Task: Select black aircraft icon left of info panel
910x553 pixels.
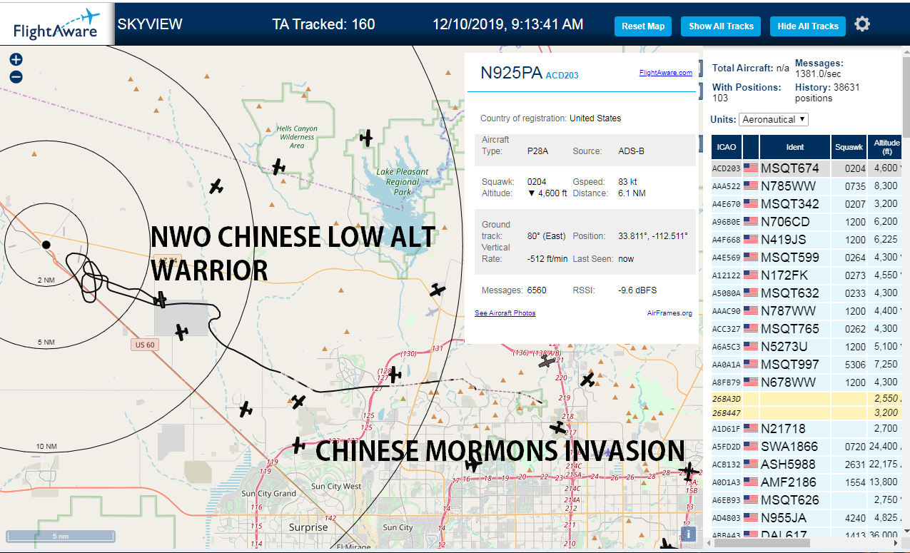Action: pos(438,290)
